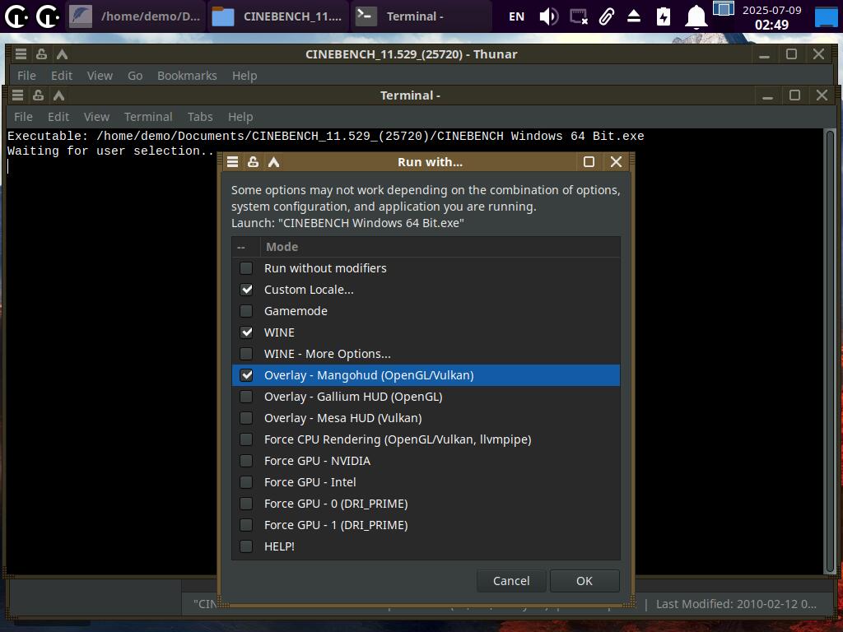Open the paperclip clipboard tray icon
Screen dimensions: 843x632
click(607, 16)
